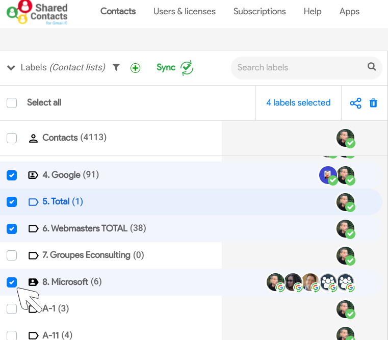This screenshot has width=388, height=340.
Task: Click the owner avatar in 5. Total row
Action: coord(346,202)
